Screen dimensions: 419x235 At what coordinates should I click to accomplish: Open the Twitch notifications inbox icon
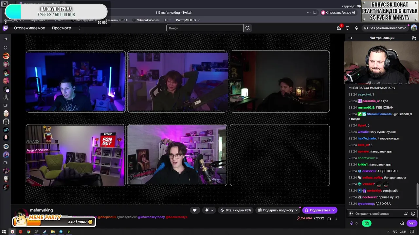[x=339, y=28]
